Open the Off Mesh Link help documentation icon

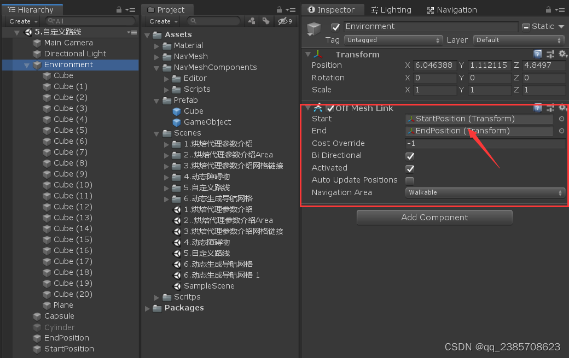pos(537,108)
